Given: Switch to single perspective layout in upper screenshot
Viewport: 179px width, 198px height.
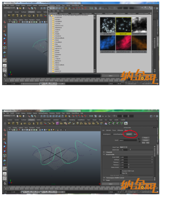Looking at the screenshot, I should point(5,66).
